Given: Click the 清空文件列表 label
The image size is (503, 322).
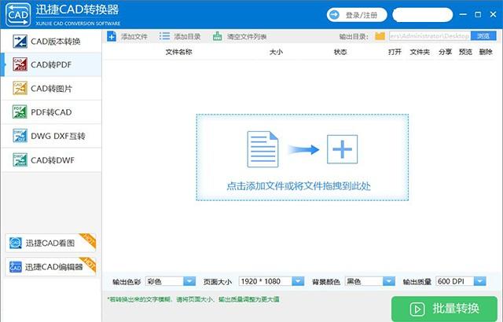Looking at the screenshot, I should [x=247, y=37].
